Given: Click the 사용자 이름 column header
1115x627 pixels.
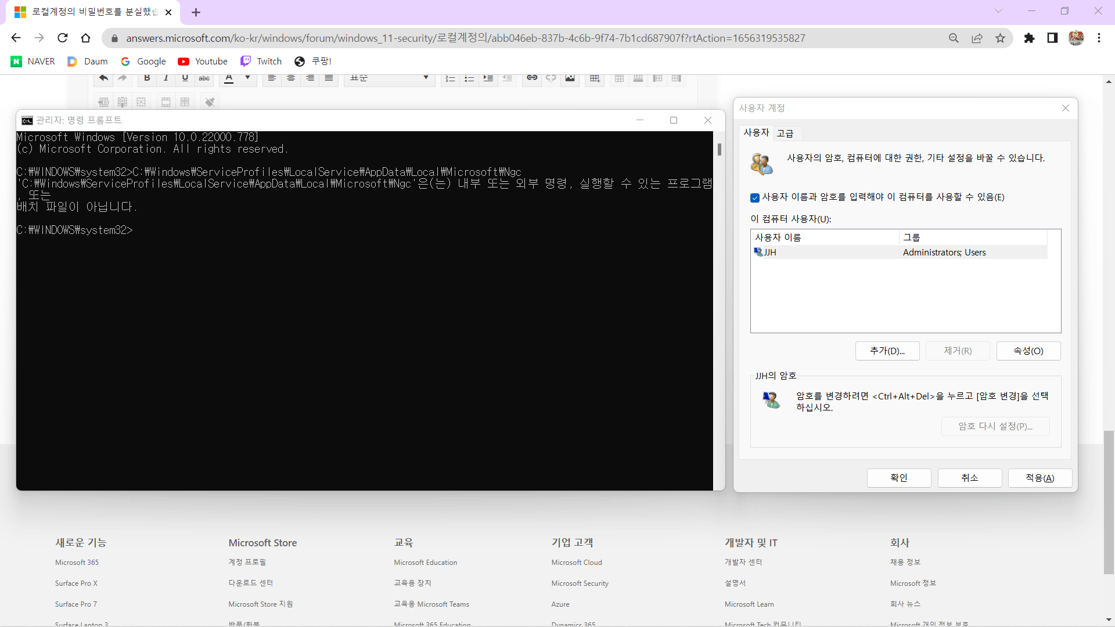Looking at the screenshot, I should click(825, 237).
